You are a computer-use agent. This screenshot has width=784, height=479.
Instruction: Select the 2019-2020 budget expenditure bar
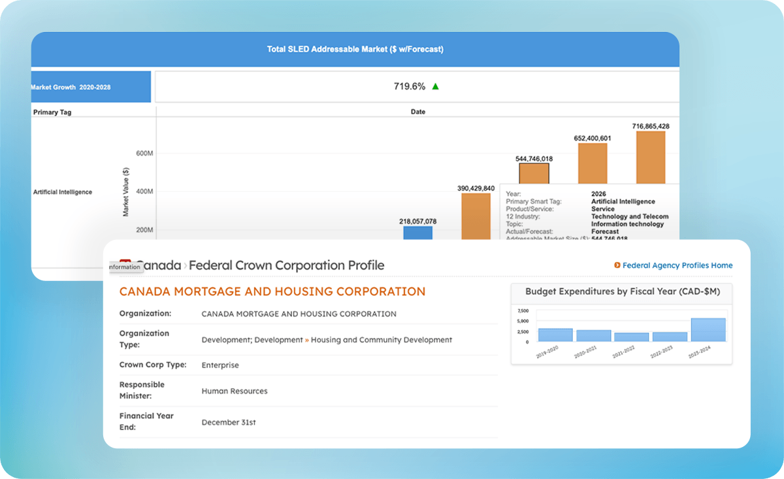pos(555,335)
